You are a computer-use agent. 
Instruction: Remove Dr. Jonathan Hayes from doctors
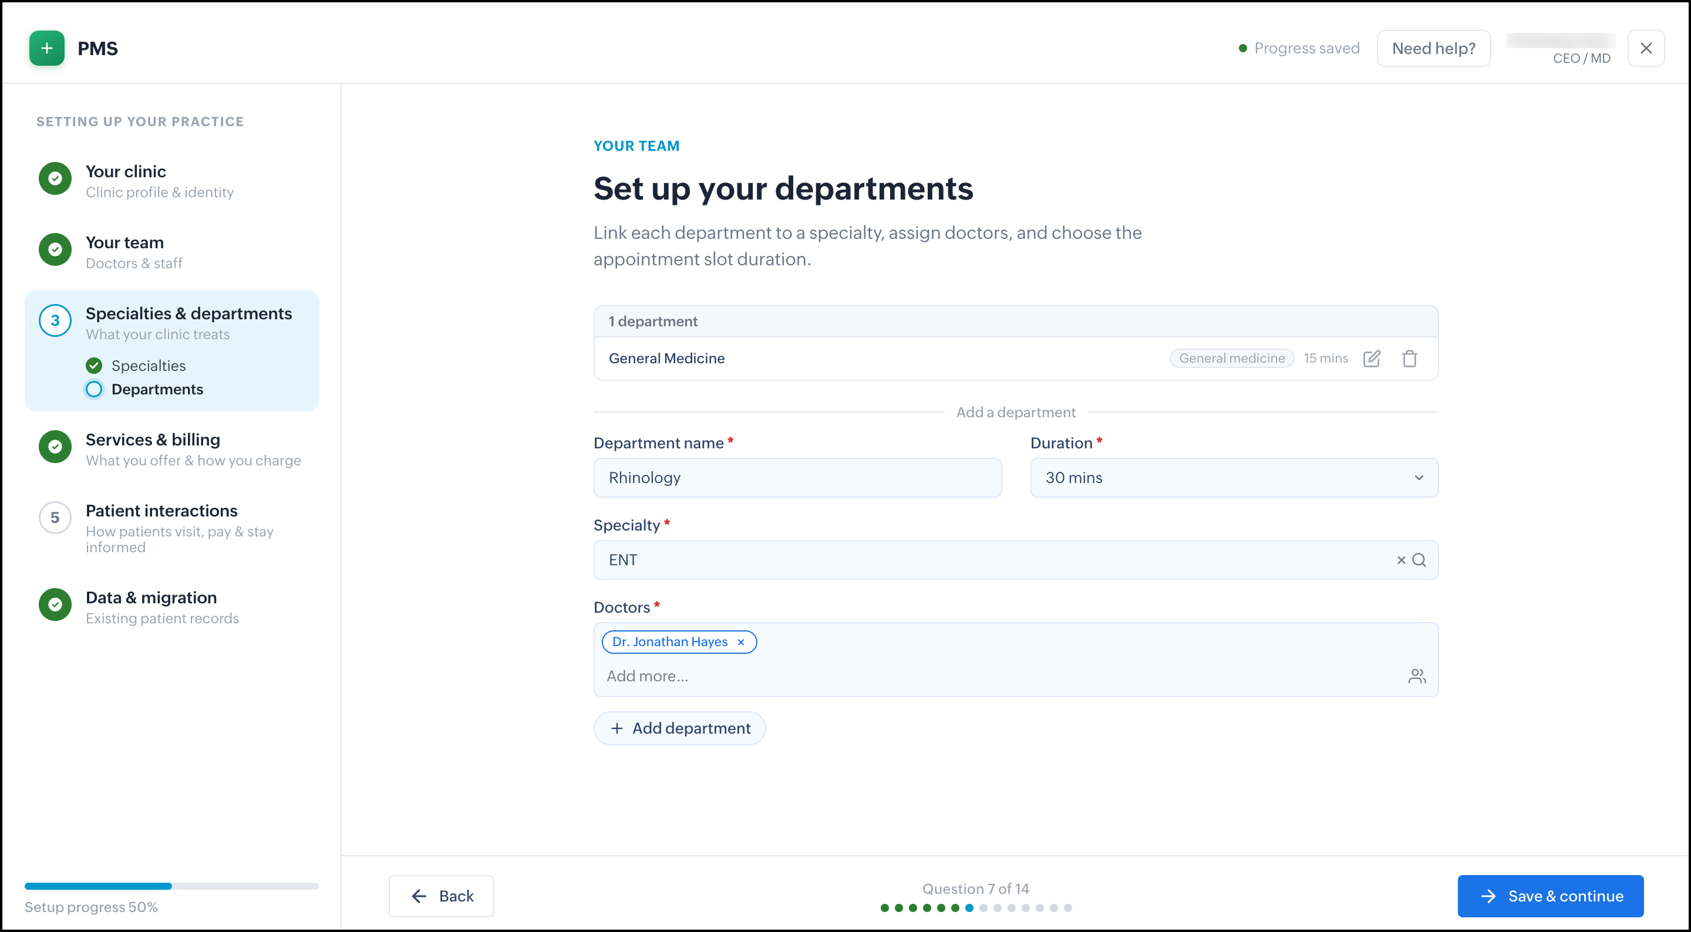740,642
